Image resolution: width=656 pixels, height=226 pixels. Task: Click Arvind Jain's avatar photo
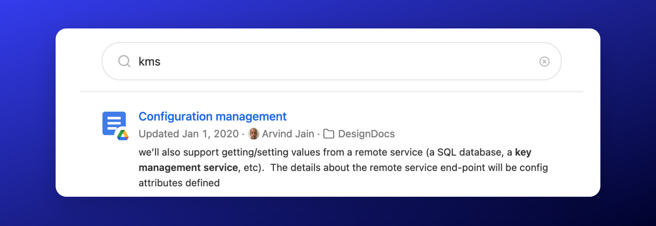tap(254, 134)
